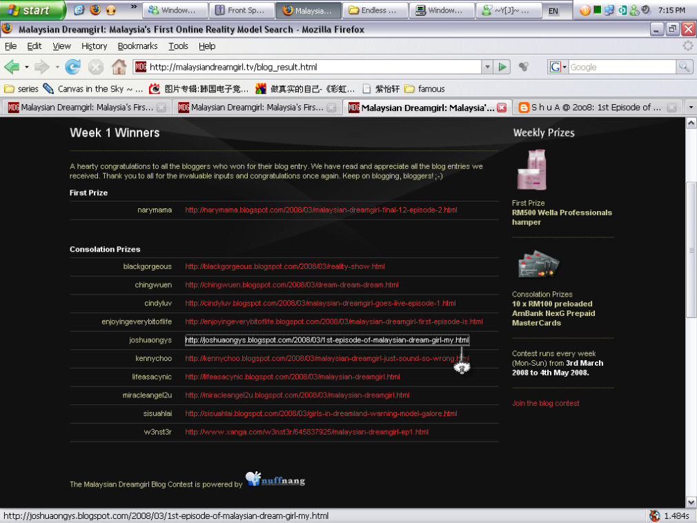The height and width of the screenshot is (523, 697).
Task: Open the highlighted joshuaongys blog link
Action: [x=327, y=340]
